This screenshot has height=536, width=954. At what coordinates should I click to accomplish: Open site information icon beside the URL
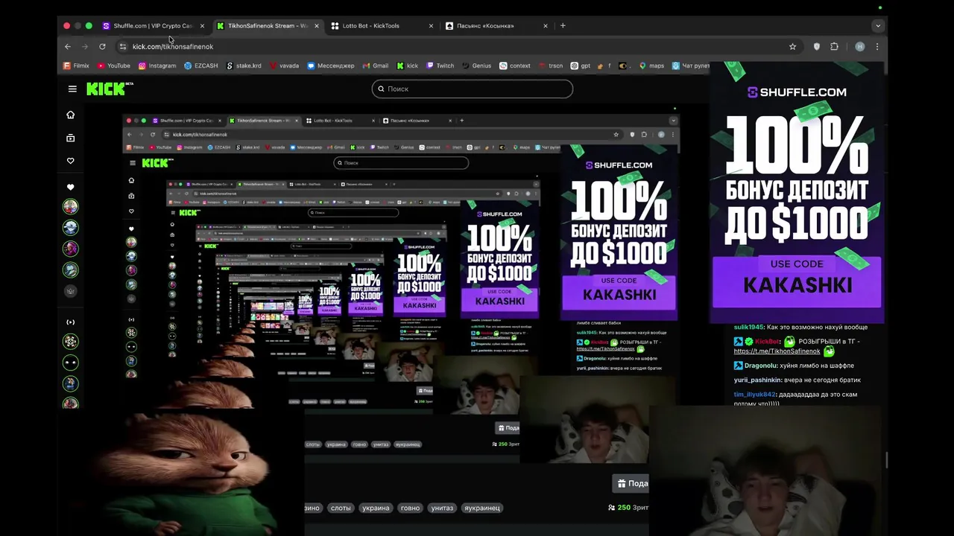tap(123, 46)
